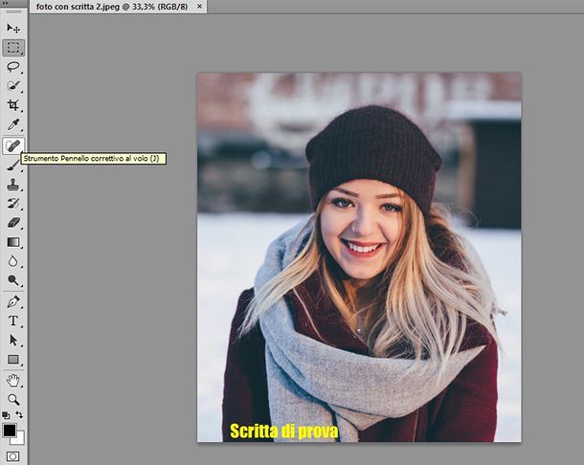584x465 pixels.
Task: Pick the Lasso tool
Action: tap(13, 67)
